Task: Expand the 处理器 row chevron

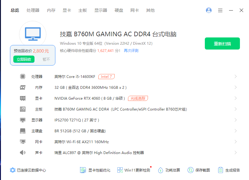Action: tap(235, 76)
